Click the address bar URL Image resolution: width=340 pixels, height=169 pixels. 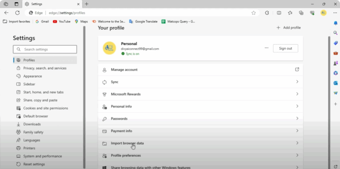(x=67, y=13)
